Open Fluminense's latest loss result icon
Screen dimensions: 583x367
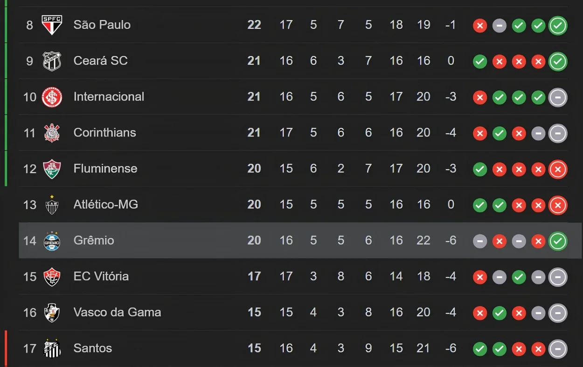pos(558,169)
